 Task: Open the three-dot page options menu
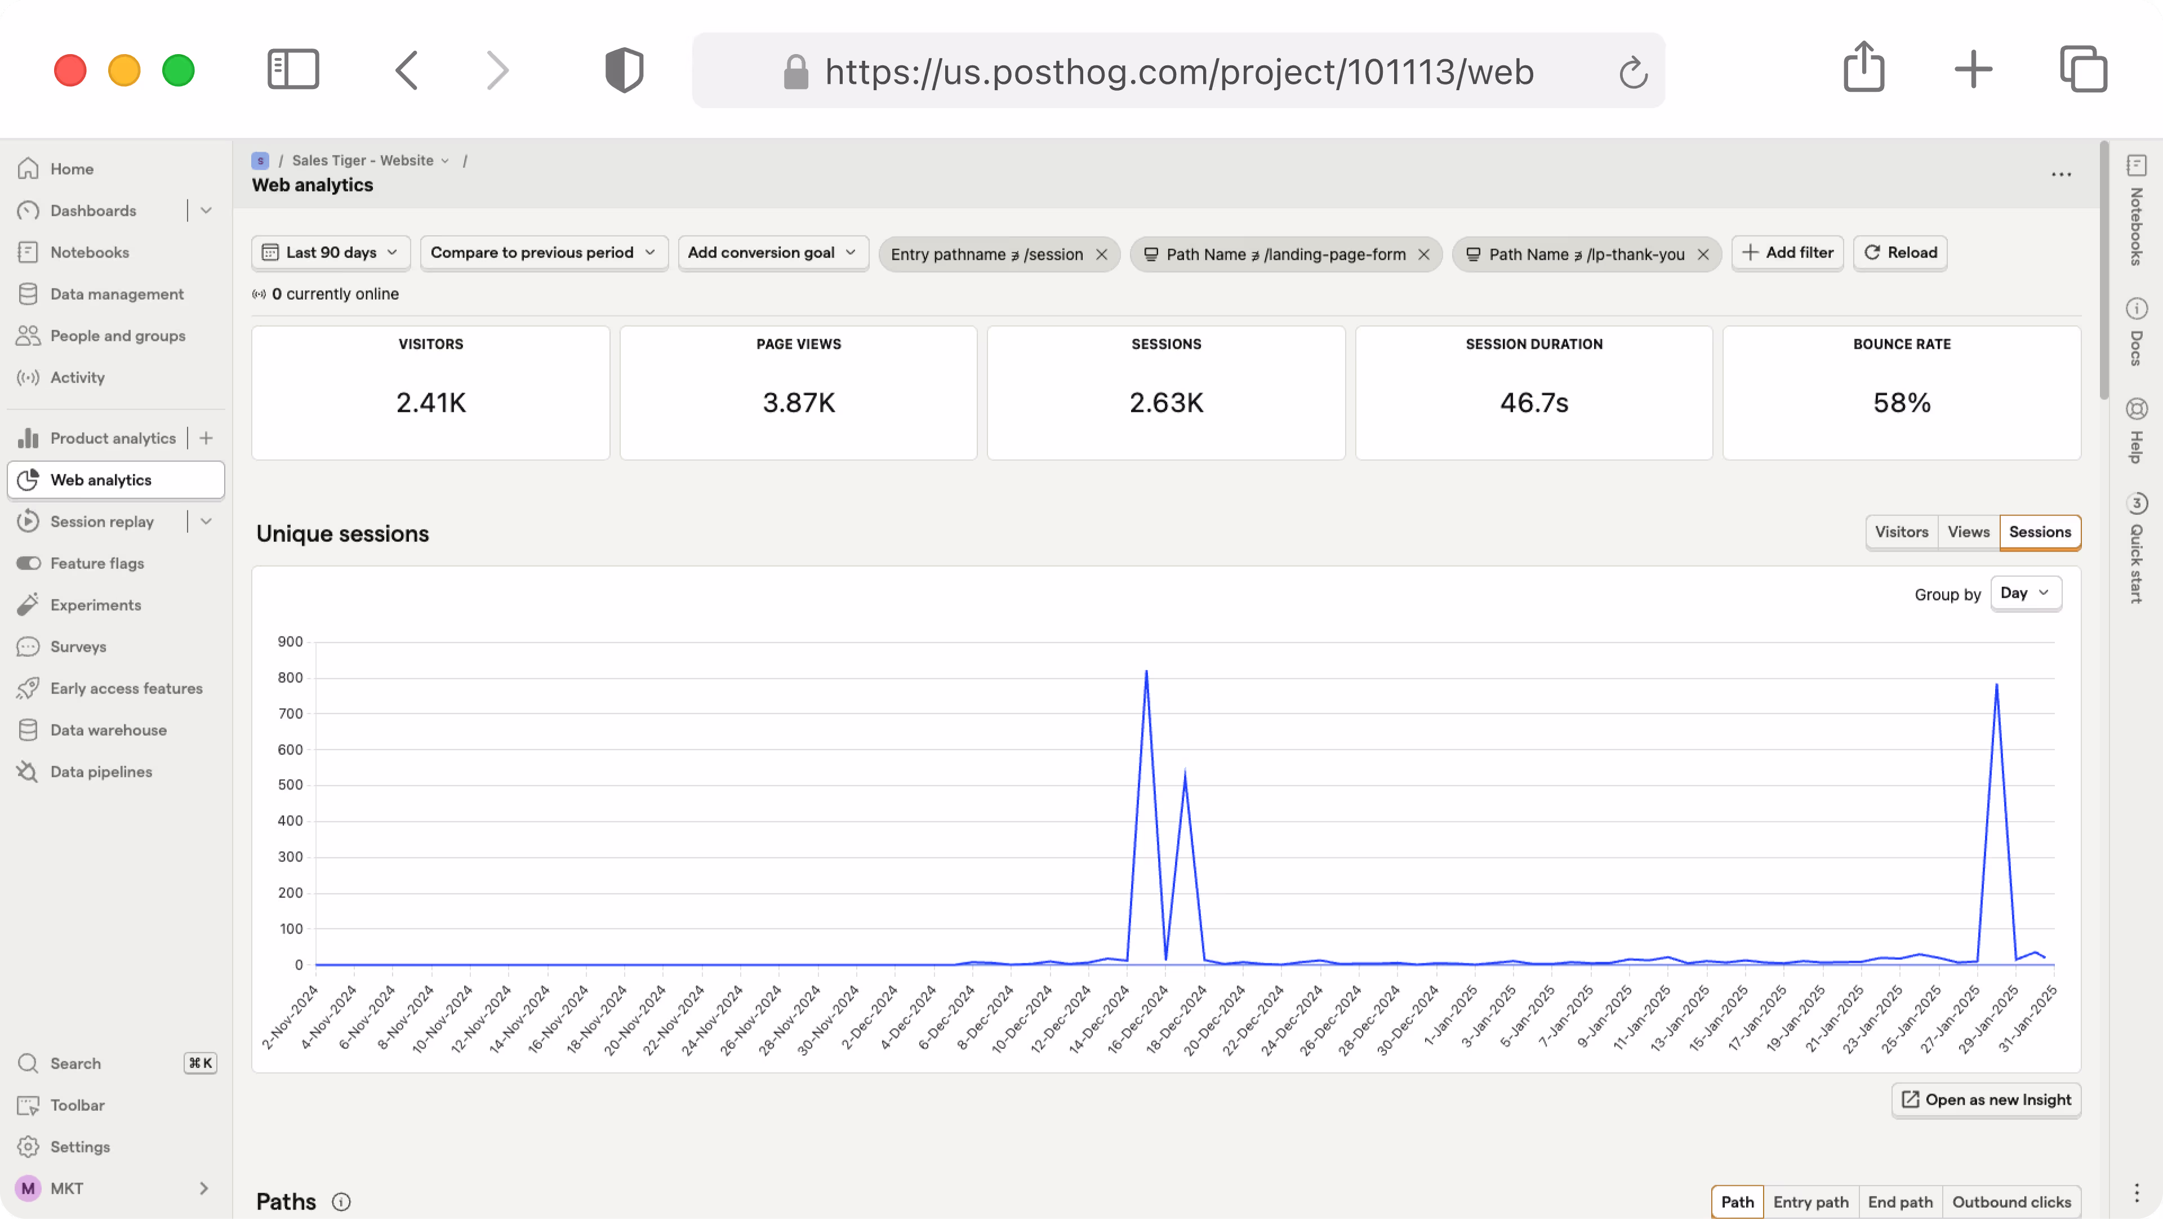pyautogui.click(x=2060, y=175)
